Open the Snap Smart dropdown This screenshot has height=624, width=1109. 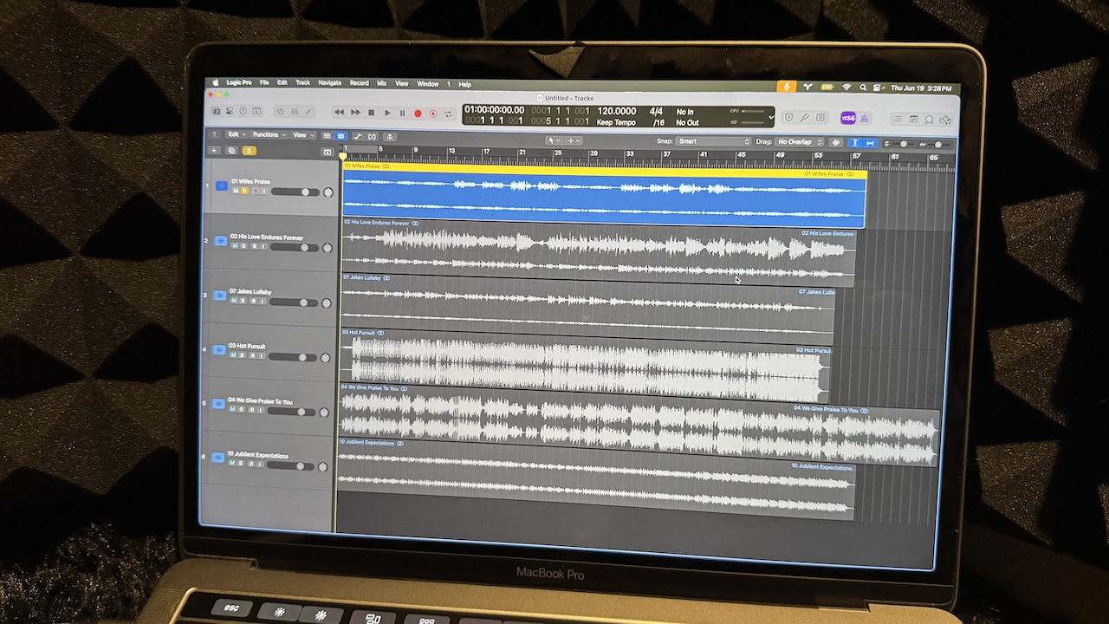click(x=712, y=141)
